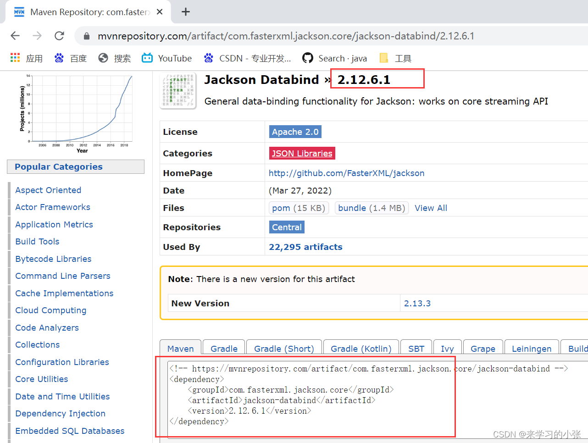The width and height of the screenshot is (588, 443).
Task: Open the YouTube bookmark
Action: 167,58
